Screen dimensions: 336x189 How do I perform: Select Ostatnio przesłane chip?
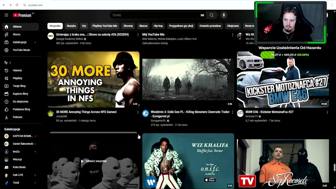pyautogui.click(x=210, y=26)
